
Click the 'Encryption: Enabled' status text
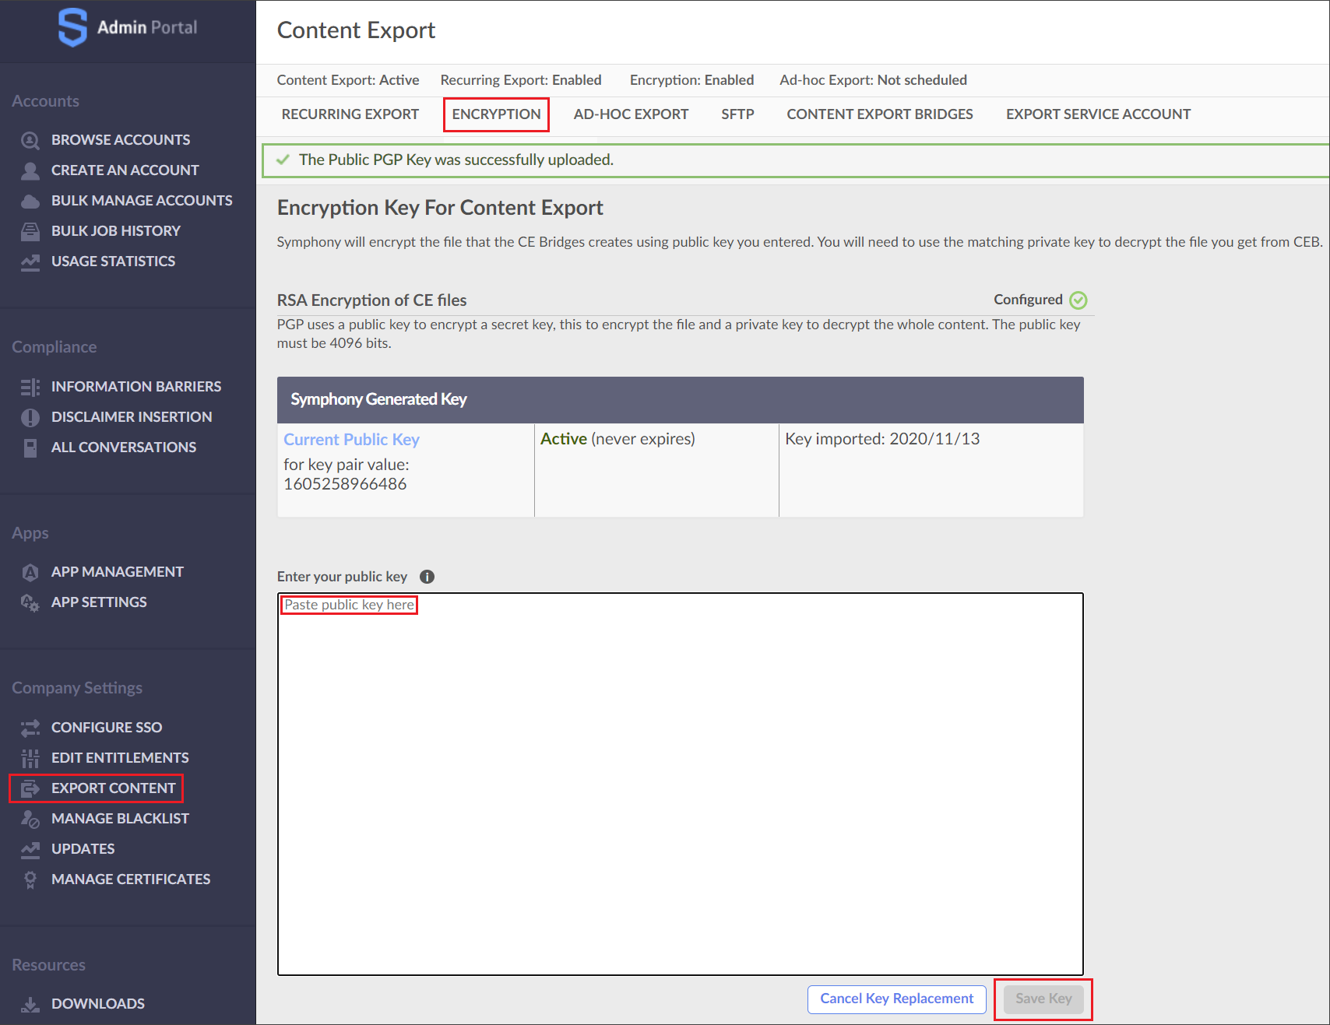(x=691, y=80)
